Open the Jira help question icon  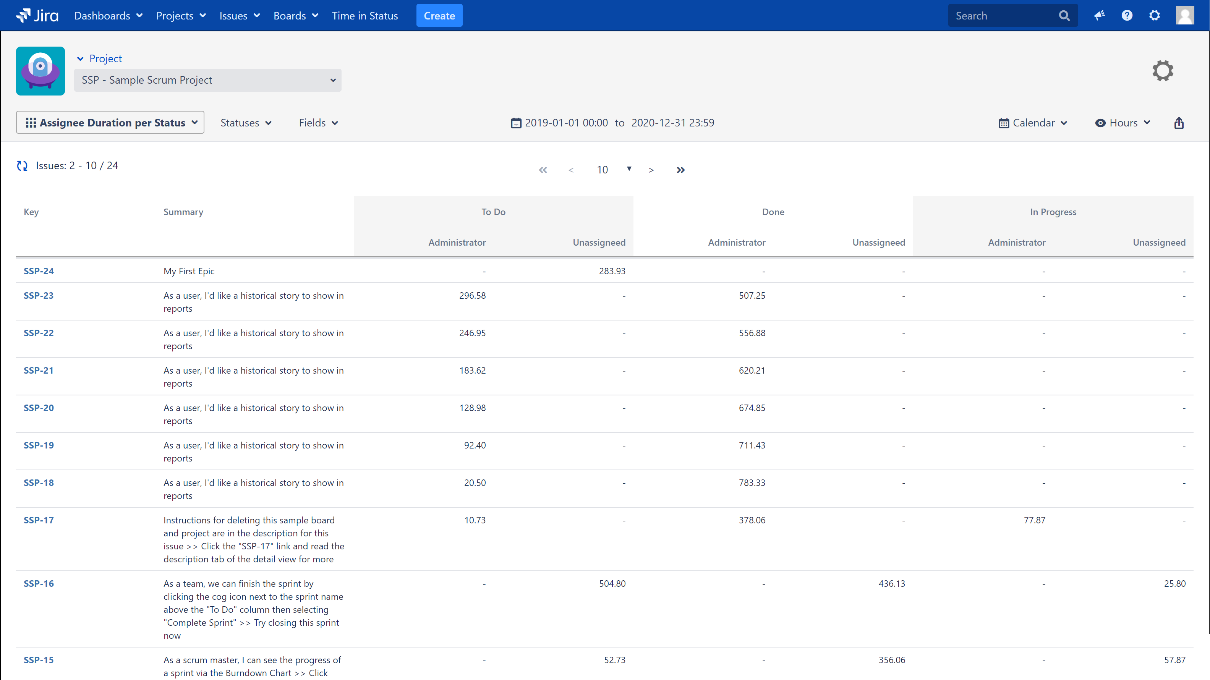pyautogui.click(x=1127, y=16)
